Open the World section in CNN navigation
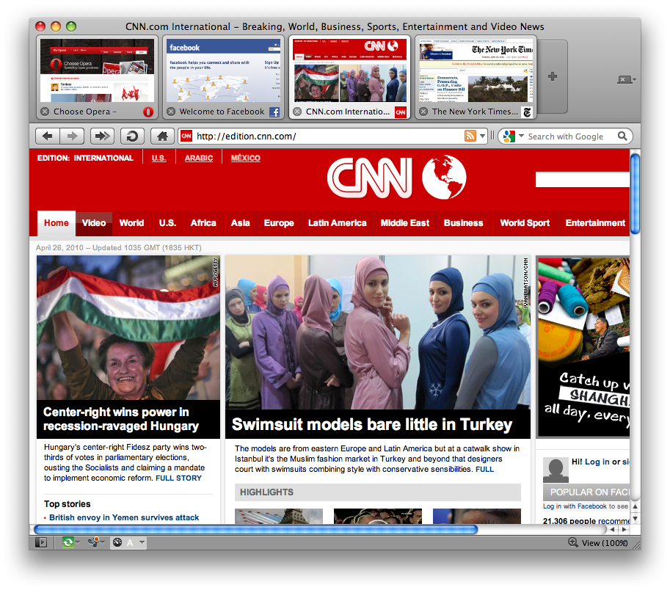The width and height of the screenshot is (670, 590). click(131, 223)
